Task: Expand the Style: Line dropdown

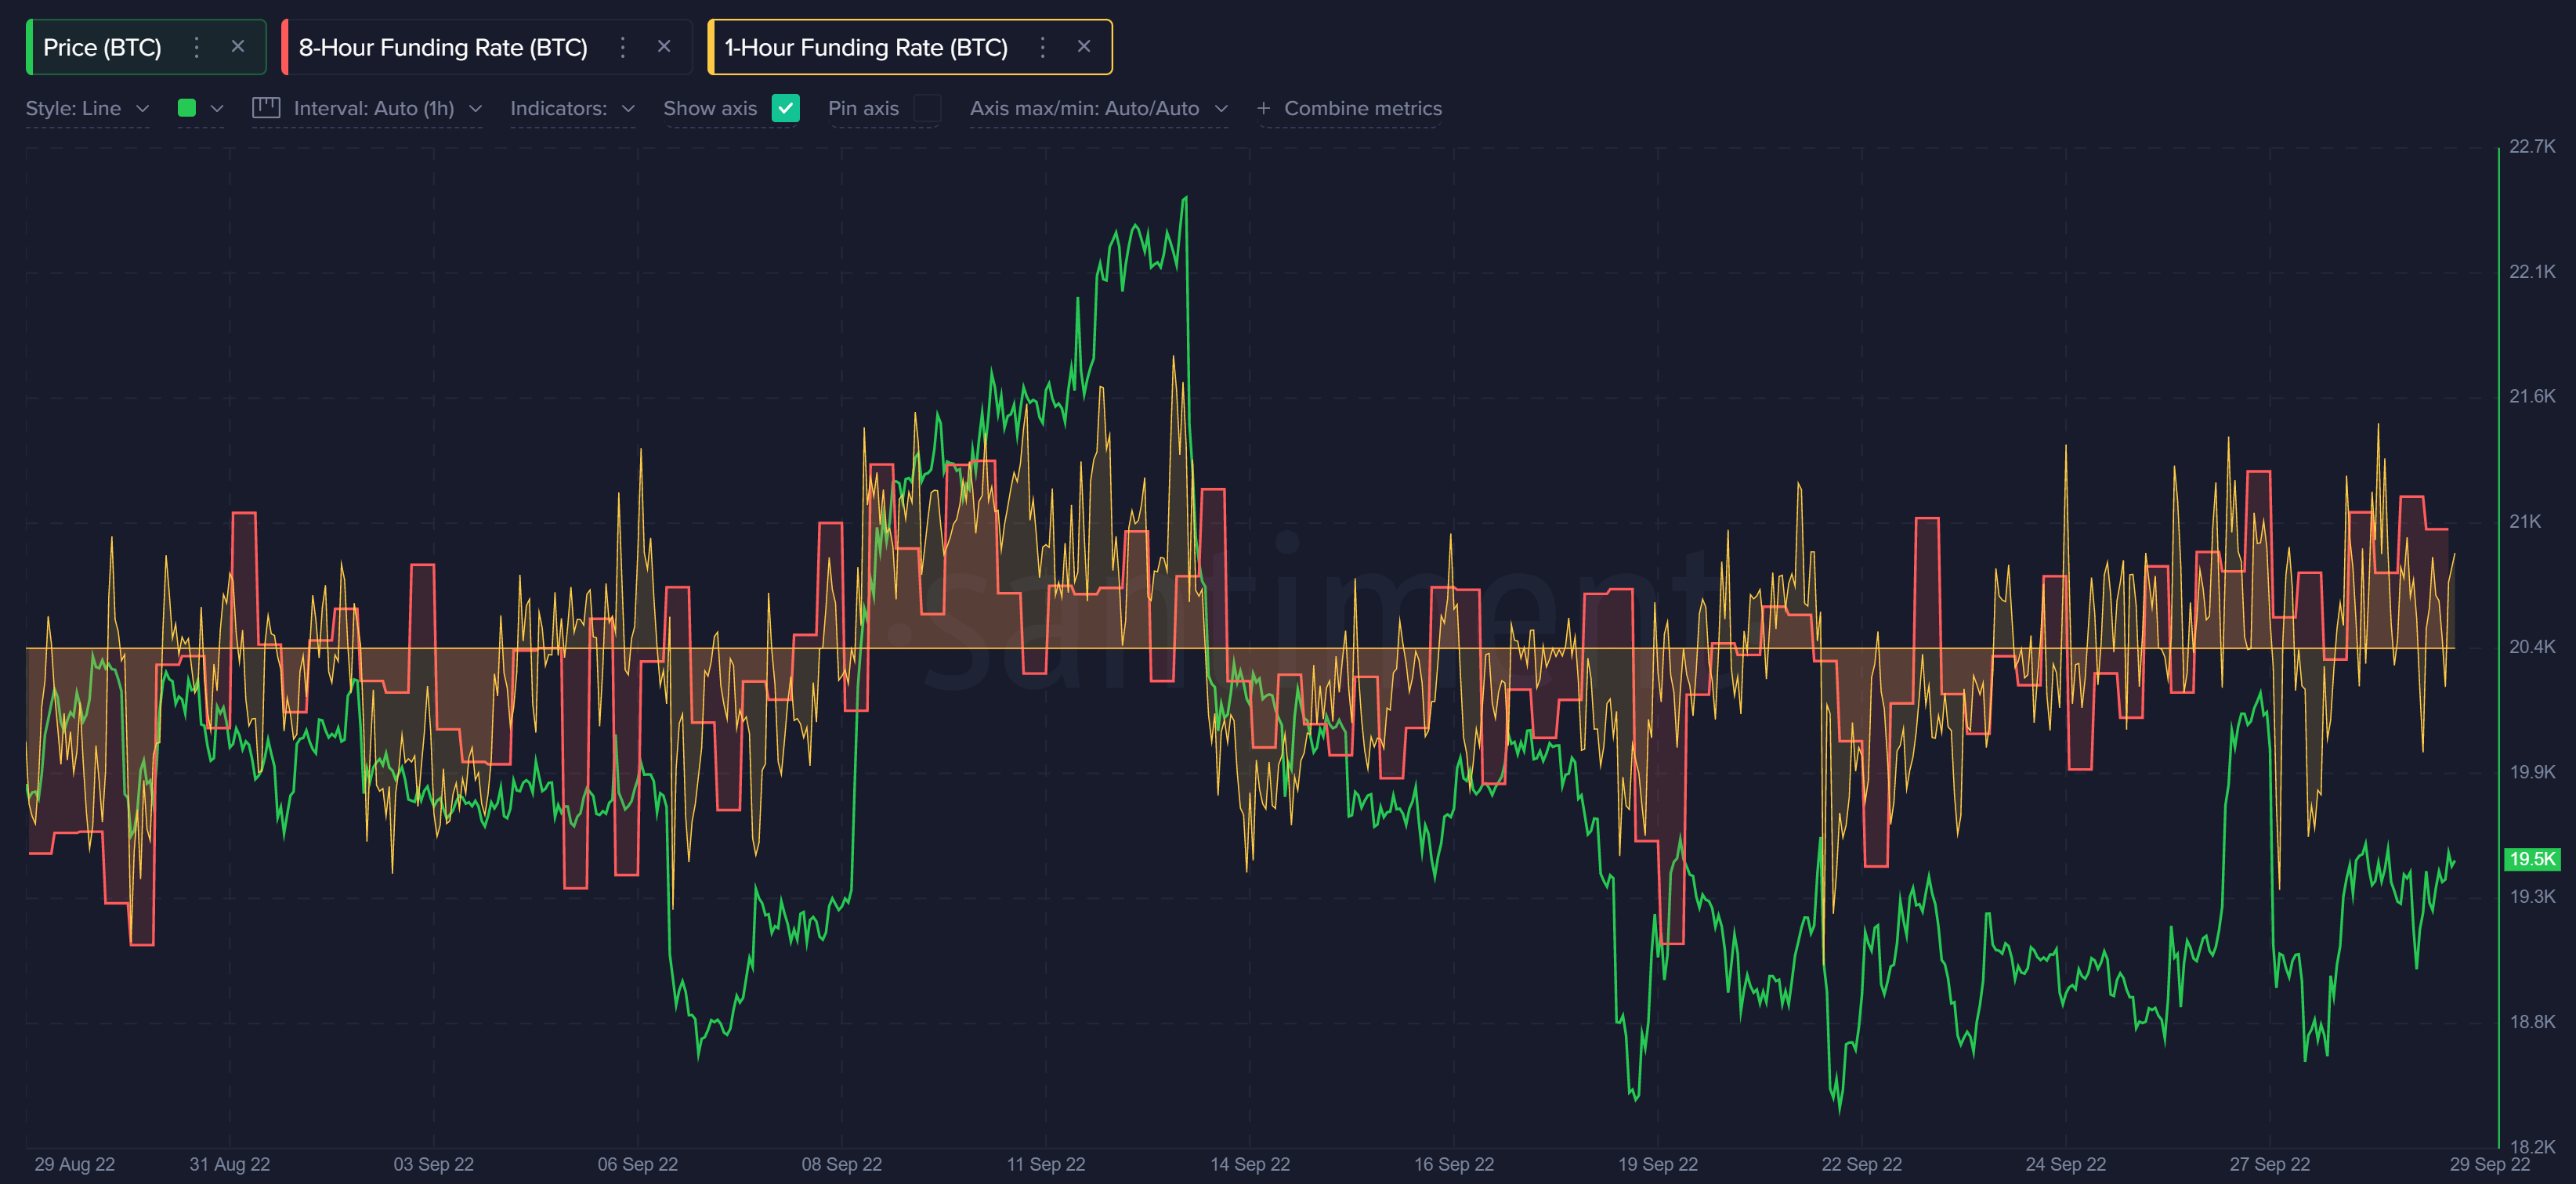Action: [87, 108]
